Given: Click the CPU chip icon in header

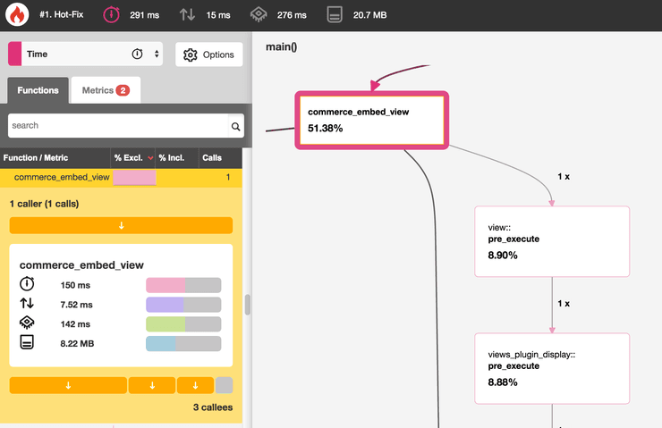Looking at the screenshot, I should pyautogui.click(x=259, y=15).
